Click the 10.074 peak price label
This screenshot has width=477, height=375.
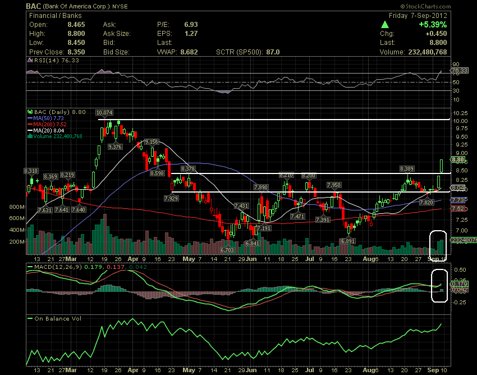(x=104, y=113)
